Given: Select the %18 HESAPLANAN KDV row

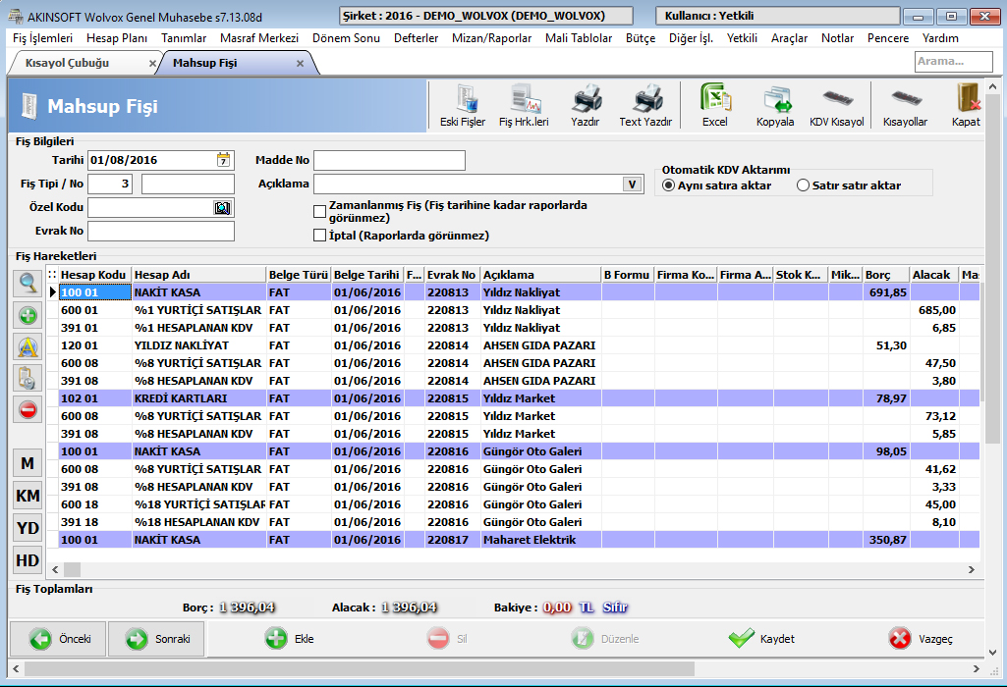Looking at the screenshot, I should coord(519,522).
